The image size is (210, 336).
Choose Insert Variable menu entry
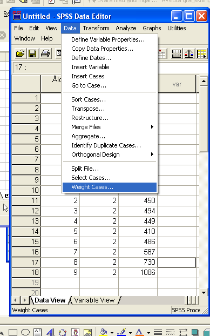[x=110, y=67]
